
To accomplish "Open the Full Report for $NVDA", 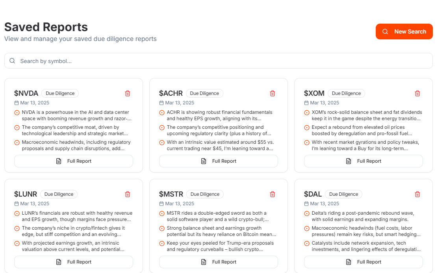I will pos(74,161).
